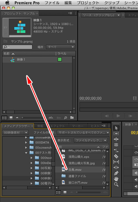
Task: Expand the 00InDe subfolder
Action: pyautogui.click(x=31, y=163)
